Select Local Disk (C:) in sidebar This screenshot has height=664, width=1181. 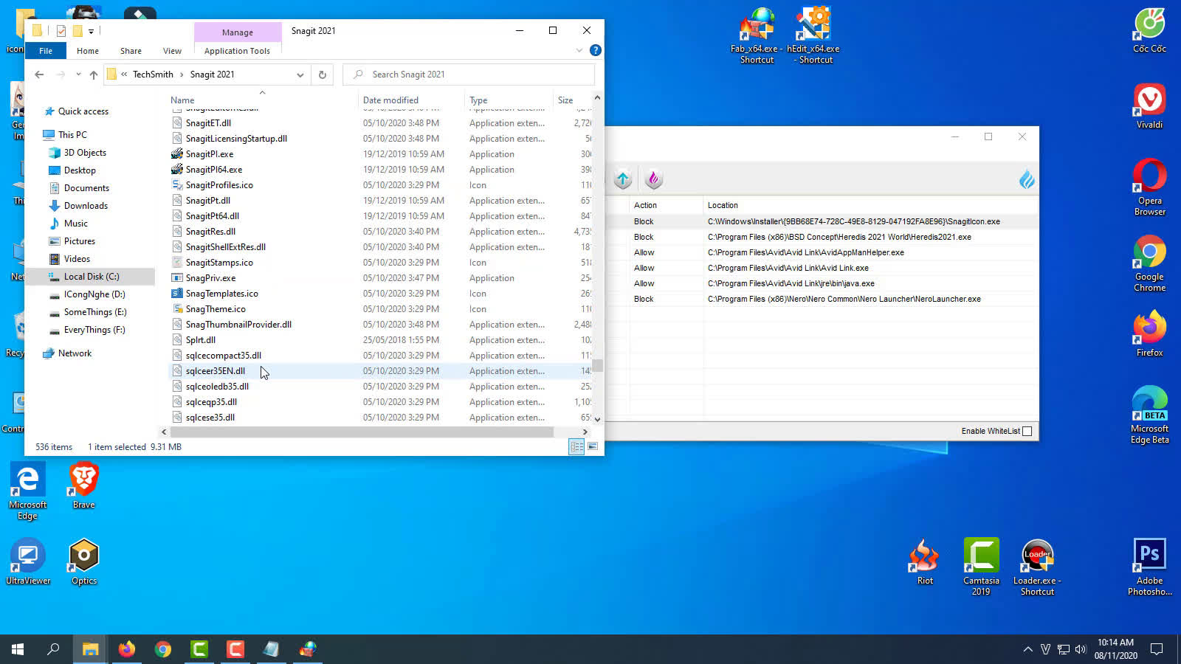point(92,277)
